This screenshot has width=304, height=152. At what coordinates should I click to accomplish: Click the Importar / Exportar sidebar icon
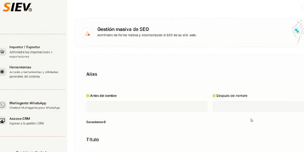2,52
